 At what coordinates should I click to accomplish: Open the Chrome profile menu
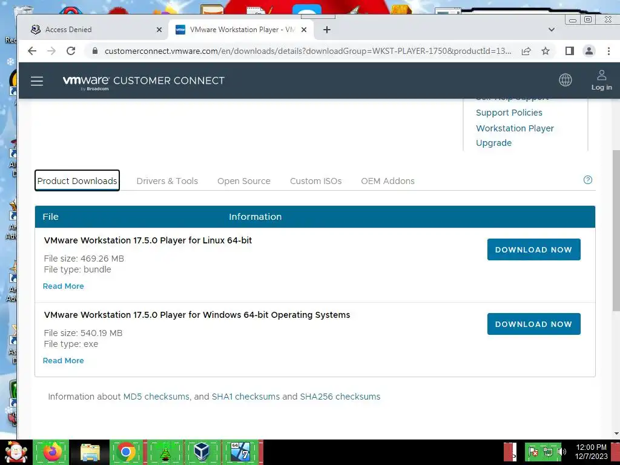pos(589,51)
